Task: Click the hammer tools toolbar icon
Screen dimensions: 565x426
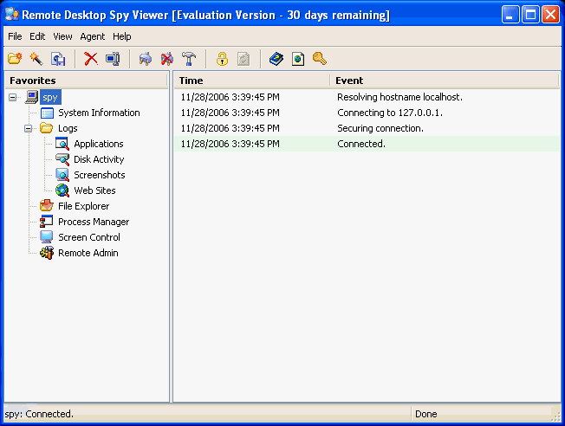Action: pos(189,59)
